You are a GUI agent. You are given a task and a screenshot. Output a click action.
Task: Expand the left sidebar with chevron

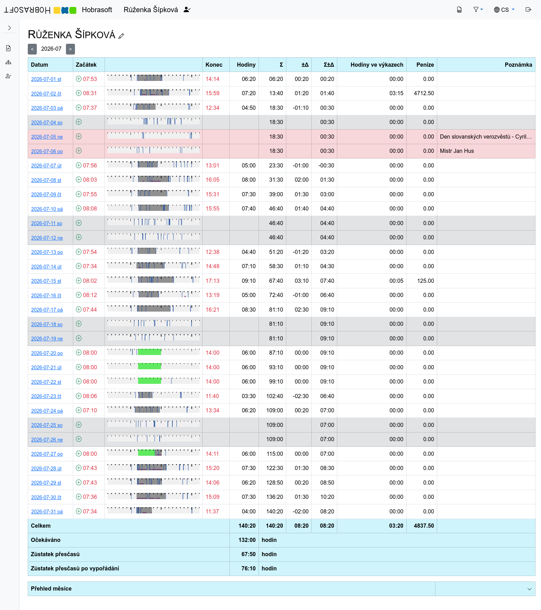click(x=9, y=28)
